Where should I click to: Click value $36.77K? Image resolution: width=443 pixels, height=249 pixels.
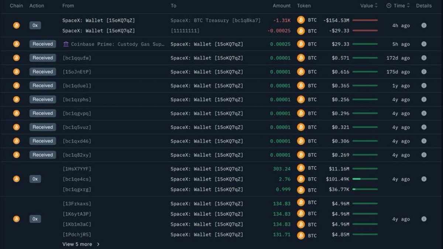tap(339, 189)
